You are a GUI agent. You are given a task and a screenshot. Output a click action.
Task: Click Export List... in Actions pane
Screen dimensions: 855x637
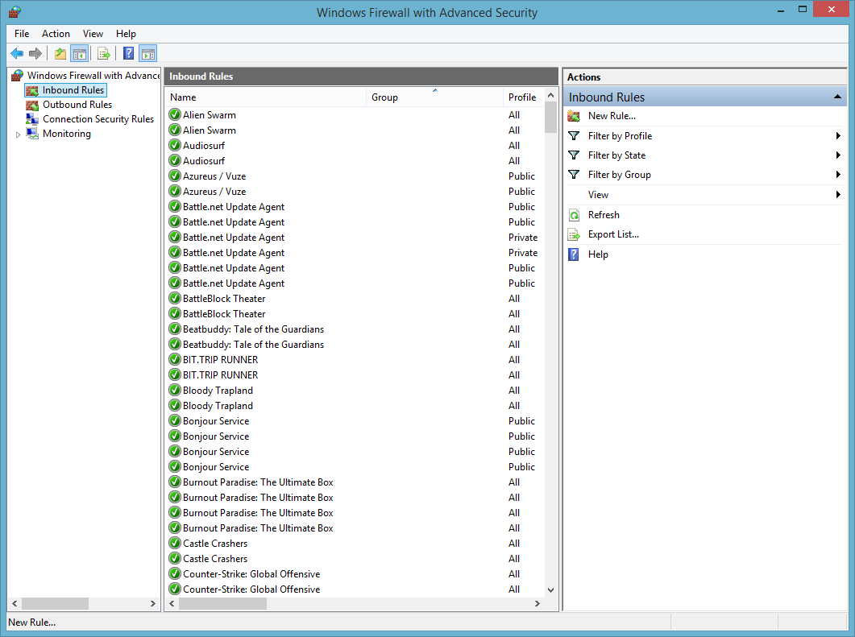pyautogui.click(x=613, y=235)
